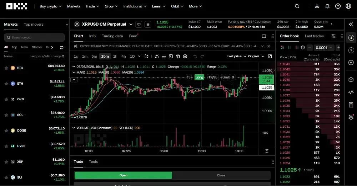Open the search magnifier in header

(x=297, y=6)
